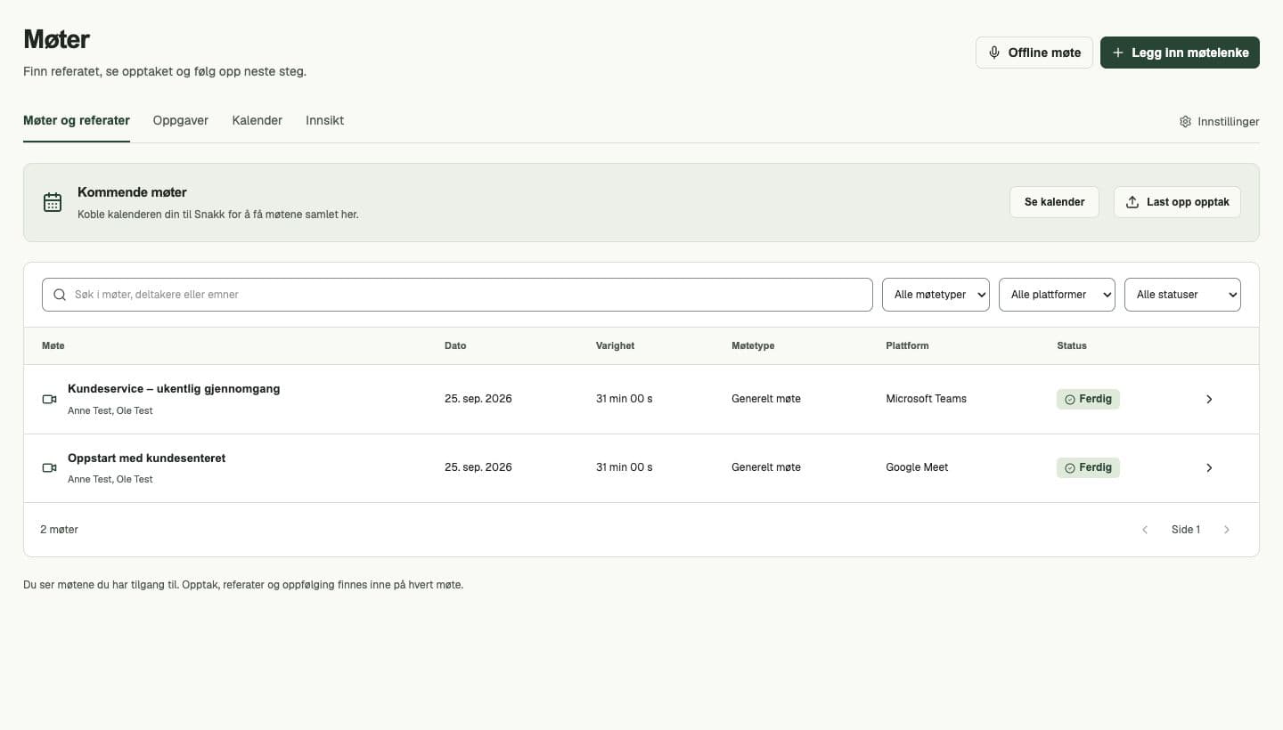The height and width of the screenshot is (730, 1283).
Task: Click Ferdig status badge for Oppstart meeting
Action: pyautogui.click(x=1088, y=467)
